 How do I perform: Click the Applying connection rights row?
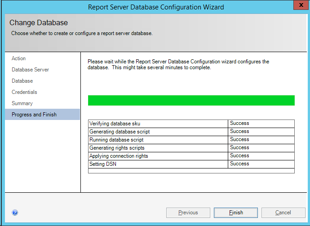pyautogui.click(x=119, y=156)
